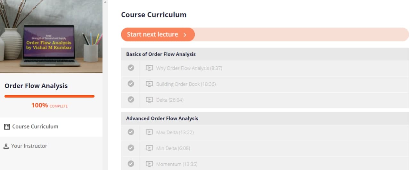This screenshot has height=170, width=410.
Task: Click the orange course progress bar
Action: click(49, 96)
